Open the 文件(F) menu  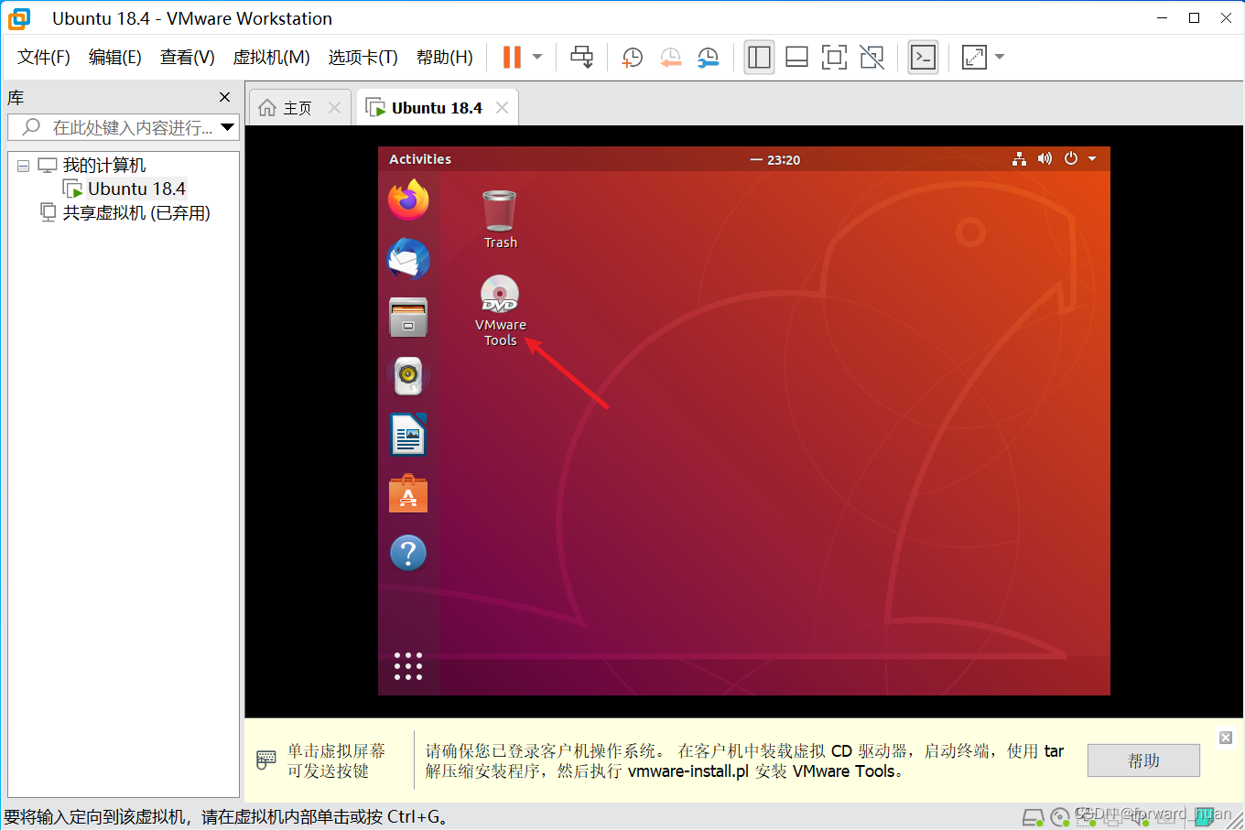(x=43, y=57)
